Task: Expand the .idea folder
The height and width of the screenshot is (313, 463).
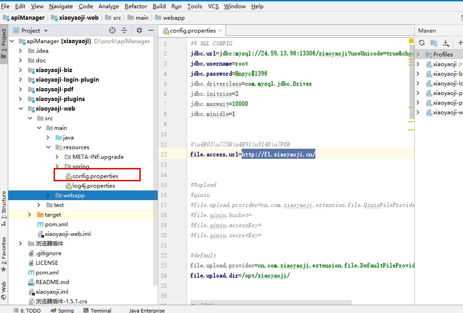Action: (20, 51)
